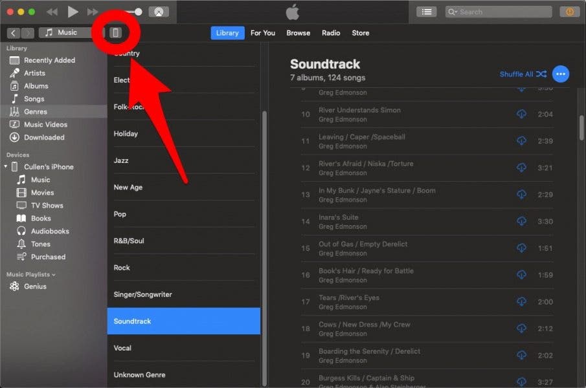Open Albums in the sidebar
The image size is (586, 388).
click(x=54, y=86)
